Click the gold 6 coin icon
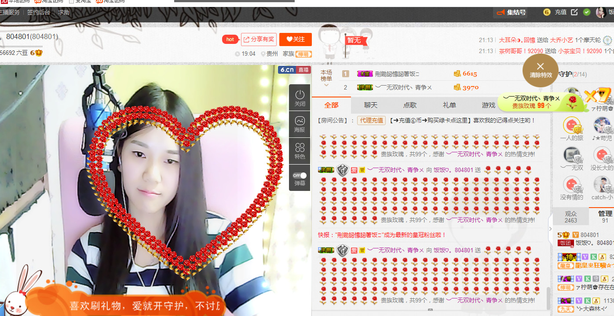 [x=547, y=12]
